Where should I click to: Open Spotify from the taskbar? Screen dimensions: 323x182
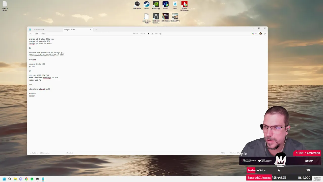pos(32,179)
